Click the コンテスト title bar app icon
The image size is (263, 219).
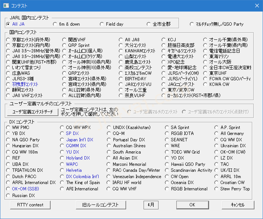pos(6,6)
